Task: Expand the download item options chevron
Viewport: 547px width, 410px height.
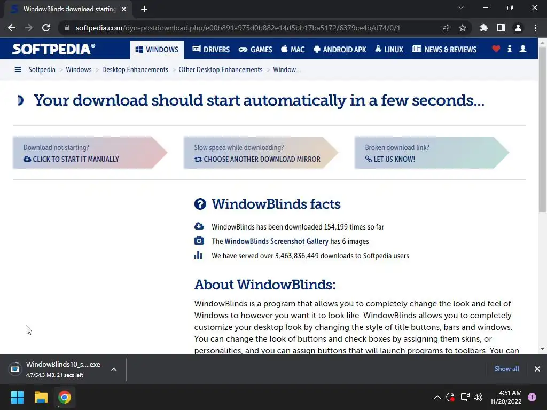Action: click(114, 369)
